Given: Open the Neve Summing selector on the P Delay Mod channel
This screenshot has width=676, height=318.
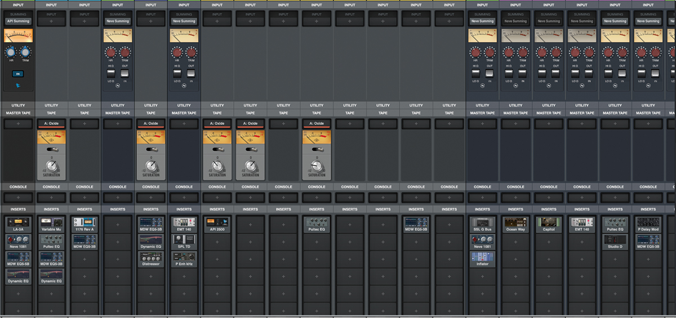Looking at the screenshot, I should click(x=648, y=21).
